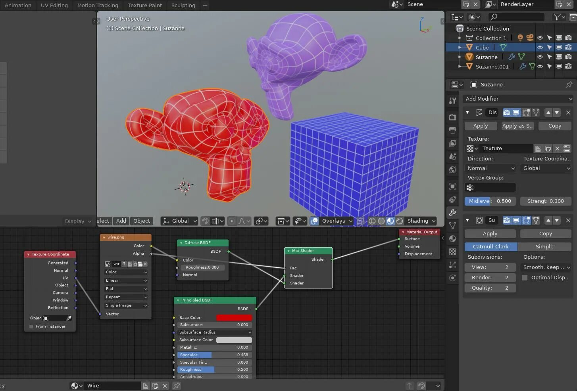Open the View Layer properties tab icon
577x391 pixels.
[x=452, y=143]
